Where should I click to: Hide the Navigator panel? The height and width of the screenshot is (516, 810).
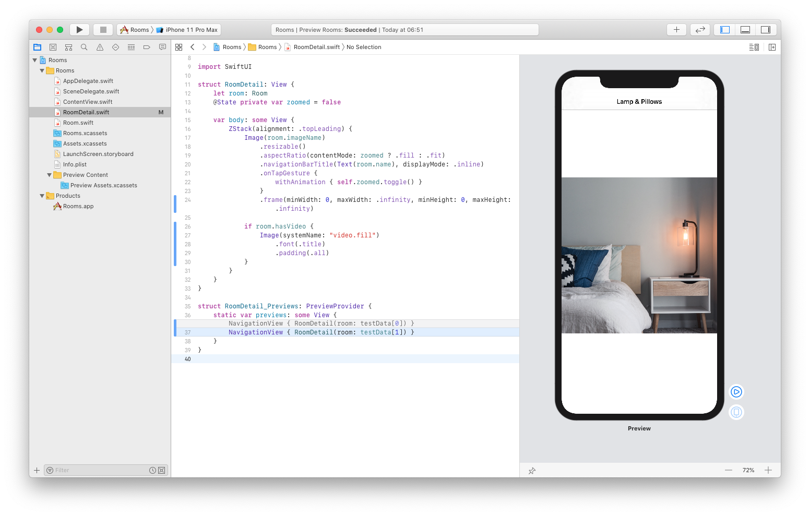tap(724, 29)
